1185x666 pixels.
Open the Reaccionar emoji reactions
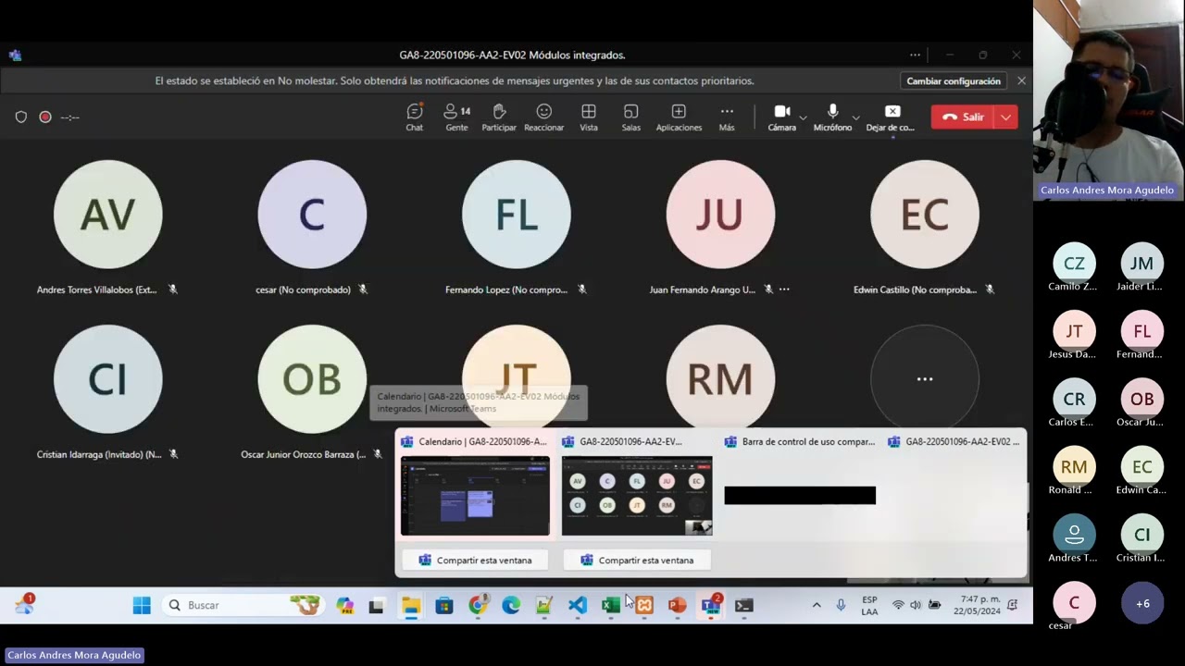[x=544, y=117]
